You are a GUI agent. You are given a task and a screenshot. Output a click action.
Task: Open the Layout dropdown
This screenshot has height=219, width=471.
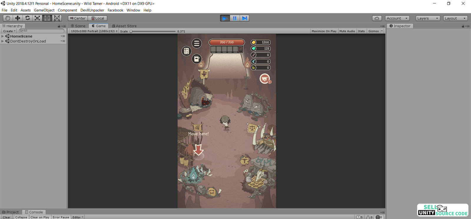click(455, 18)
